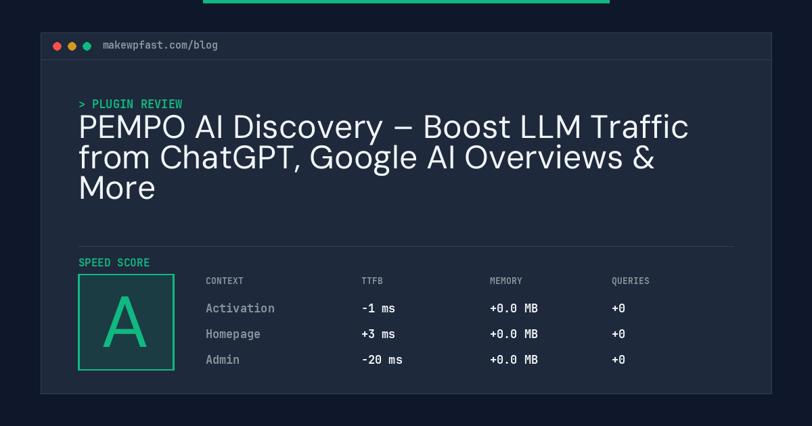
Task: Select the '> PLUGIN REVIEW' label
Action: [131, 104]
